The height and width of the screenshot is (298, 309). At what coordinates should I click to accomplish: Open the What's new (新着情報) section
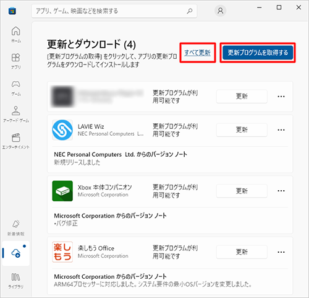click(16, 228)
